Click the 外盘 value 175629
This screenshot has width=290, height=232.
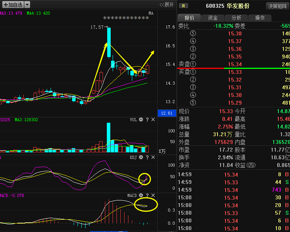224,142
